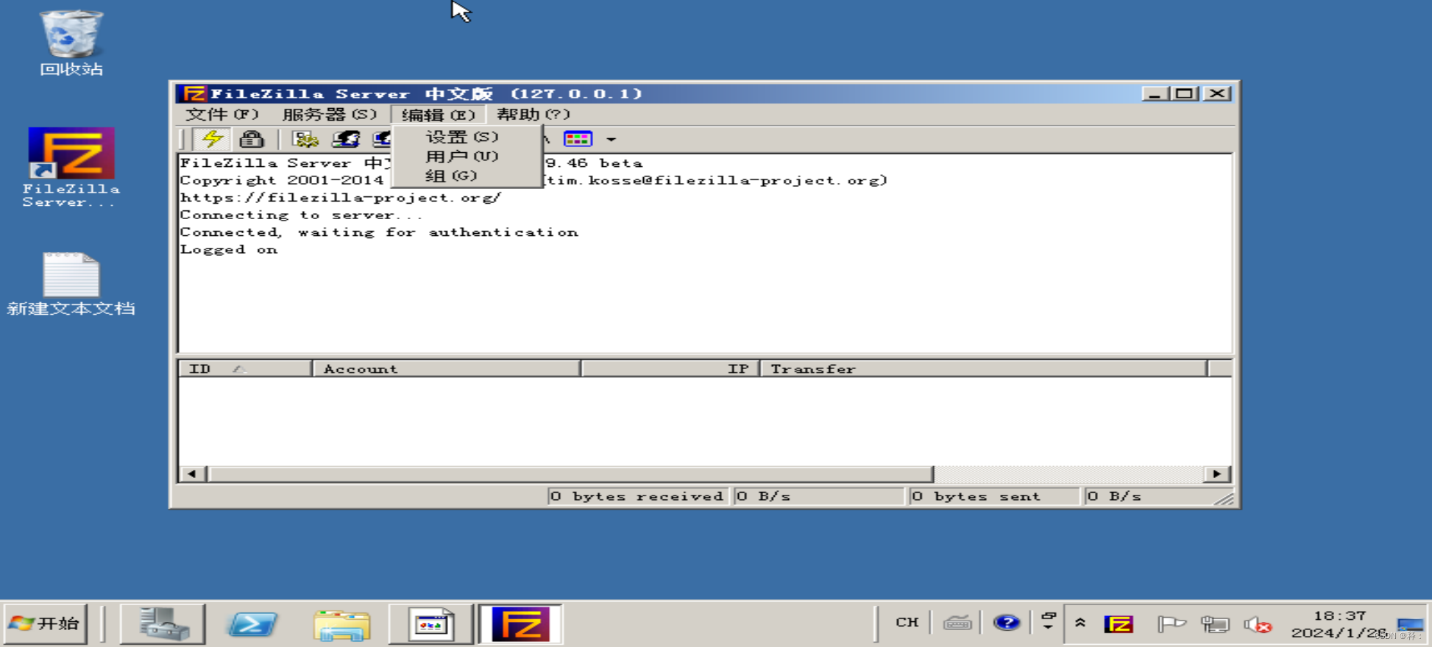Open the users editor toolbar icon
Image resolution: width=1432 pixels, height=647 pixels.
346,138
